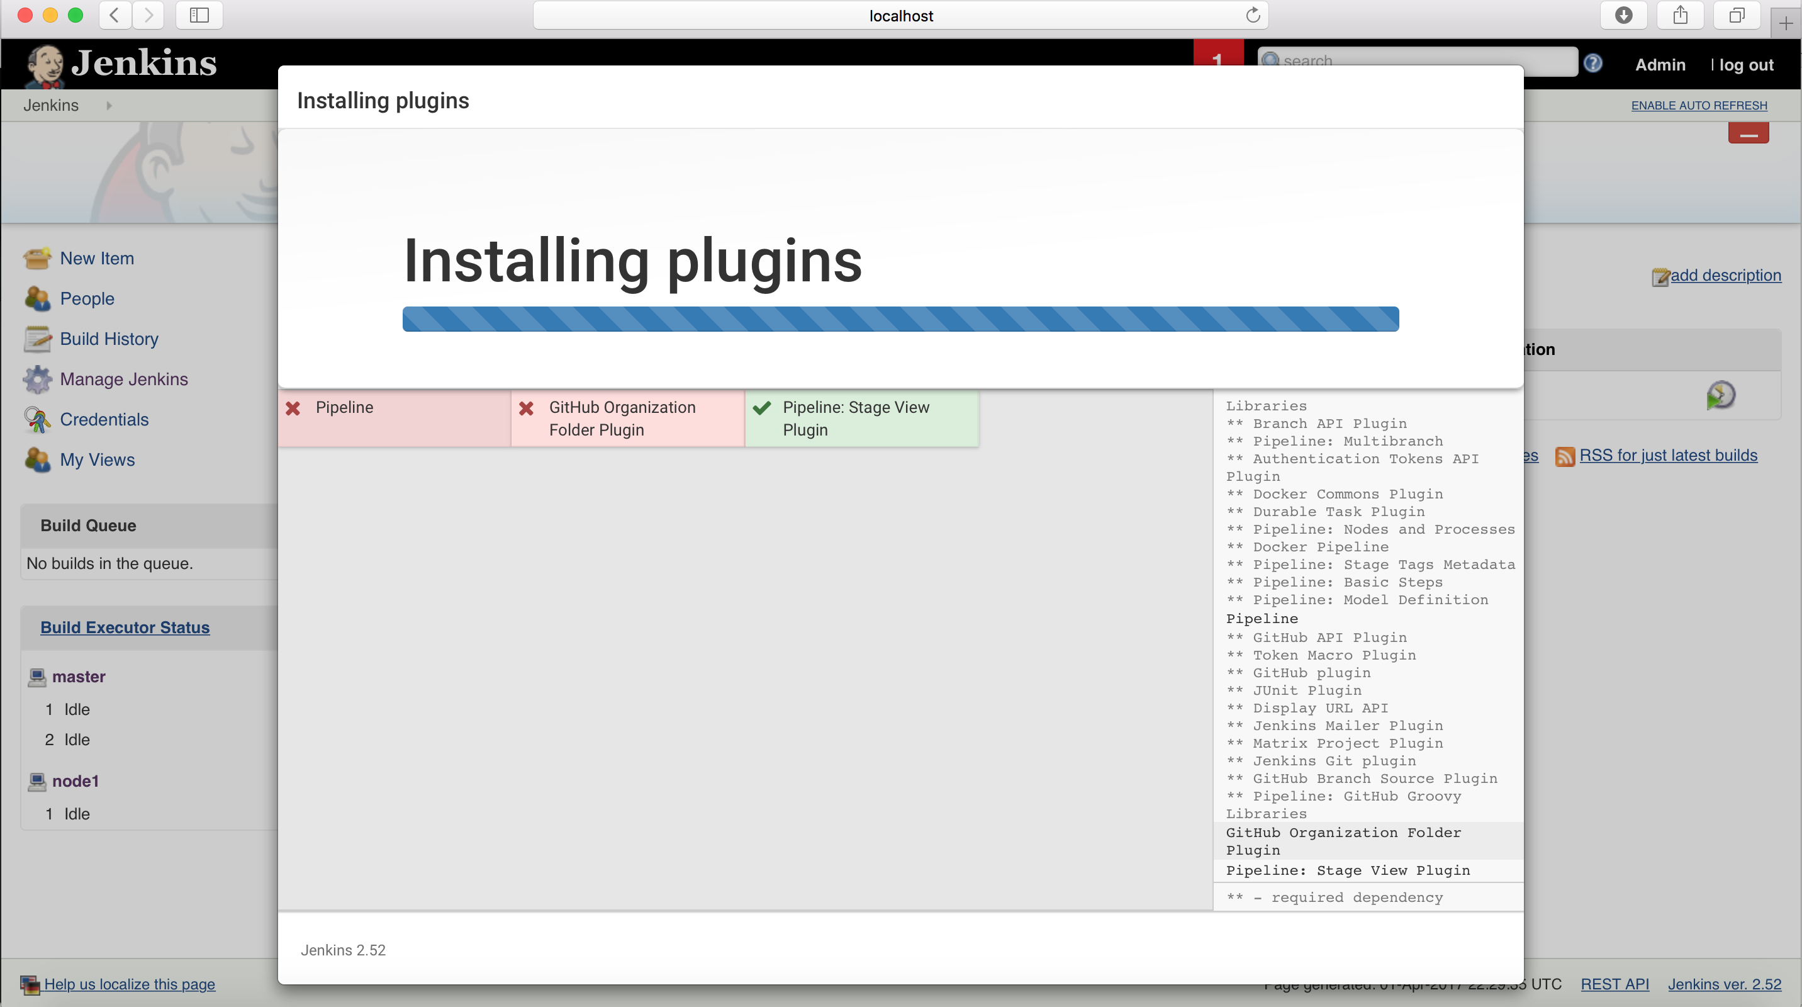Go forward with Safari forward arrow
This screenshot has width=1802, height=1007.
[x=148, y=15]
